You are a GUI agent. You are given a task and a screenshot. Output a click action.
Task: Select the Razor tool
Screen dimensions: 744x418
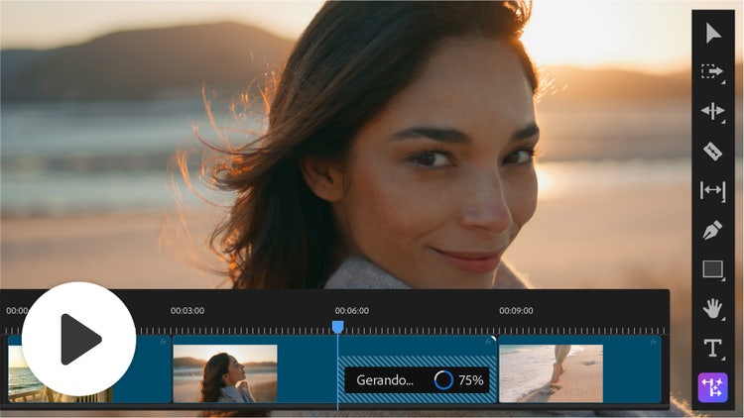[x=712, y=152]
